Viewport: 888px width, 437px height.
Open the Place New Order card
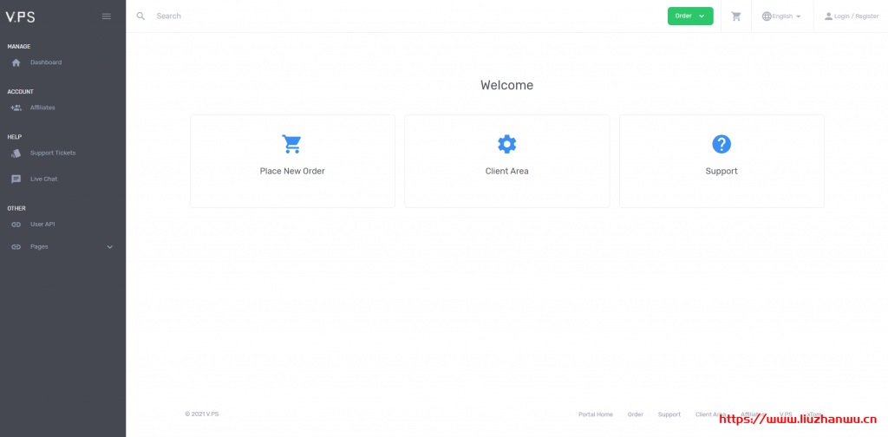pyautogui.click(x=292, y=160)
